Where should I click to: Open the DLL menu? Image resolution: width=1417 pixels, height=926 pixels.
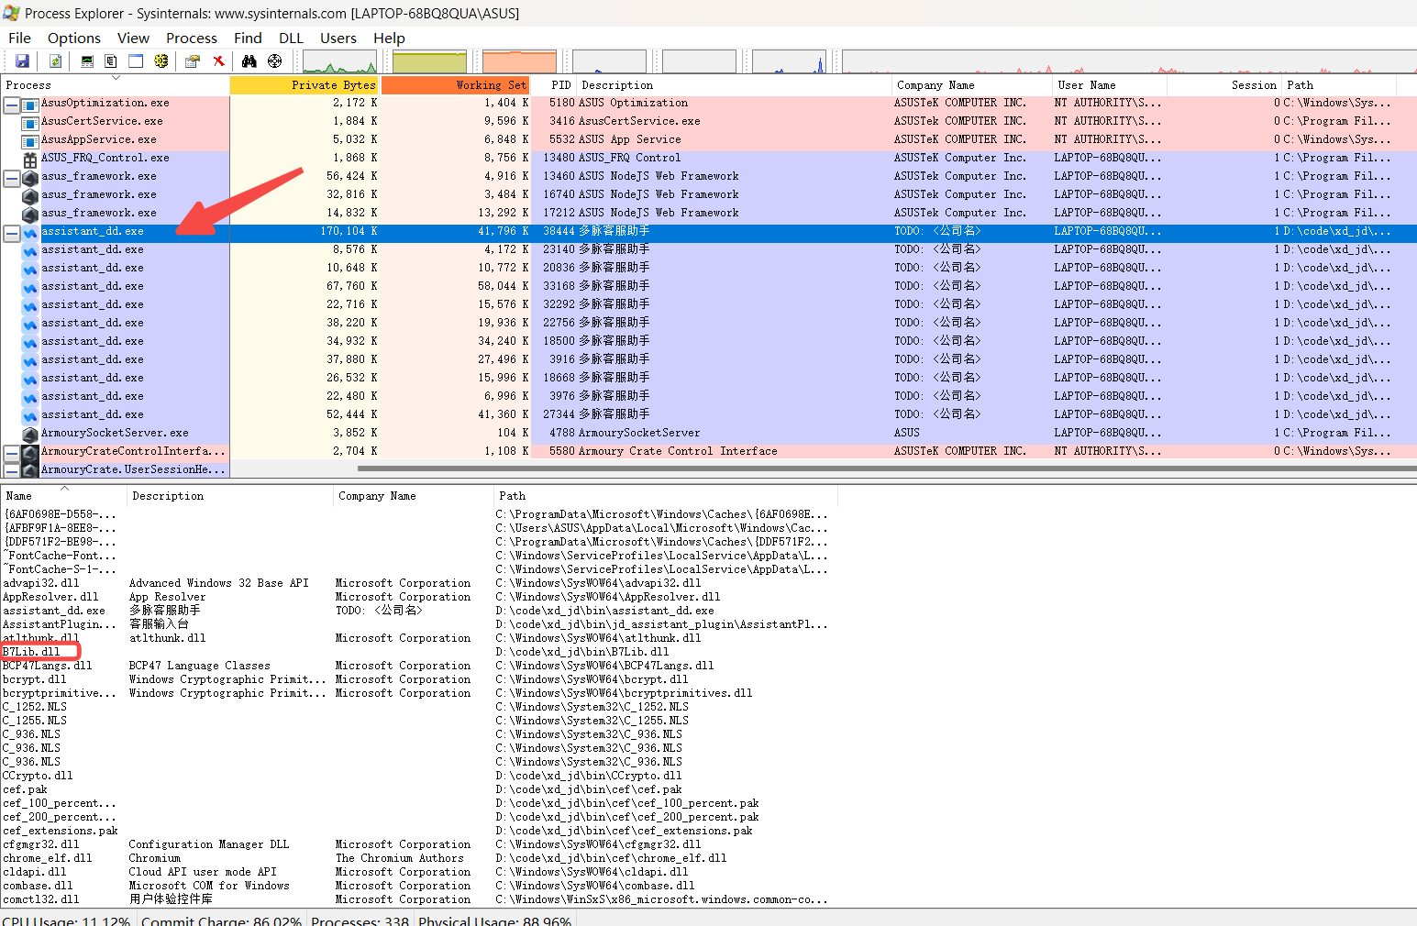tap(291, 38)
